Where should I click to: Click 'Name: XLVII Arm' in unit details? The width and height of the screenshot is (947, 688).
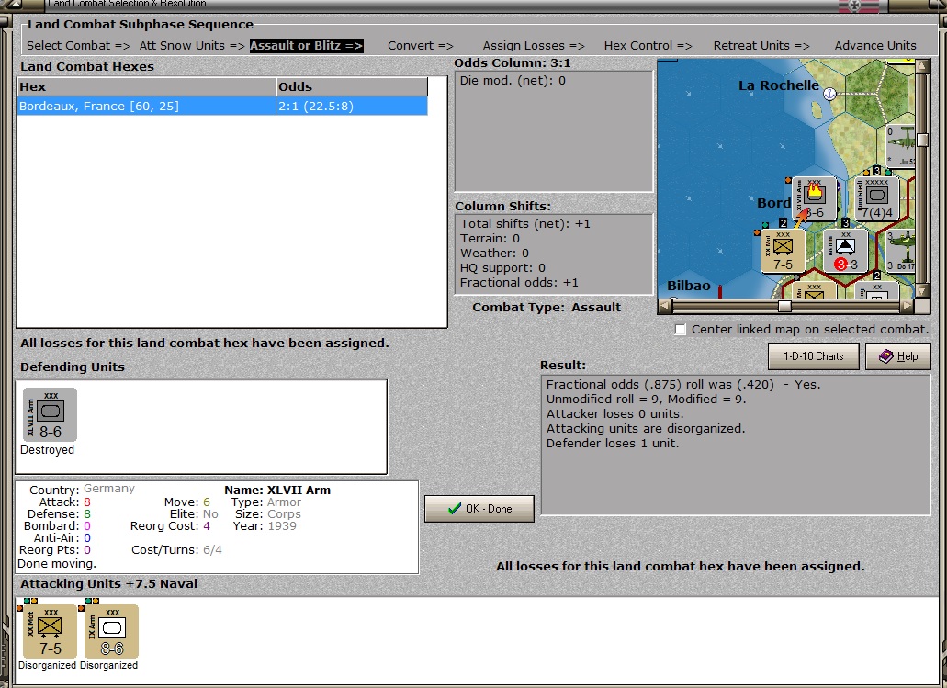click(277, 491)
